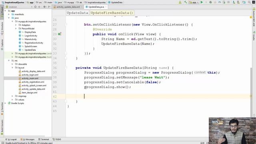
Task: Open the Favorites side tab
Action: 2,108
